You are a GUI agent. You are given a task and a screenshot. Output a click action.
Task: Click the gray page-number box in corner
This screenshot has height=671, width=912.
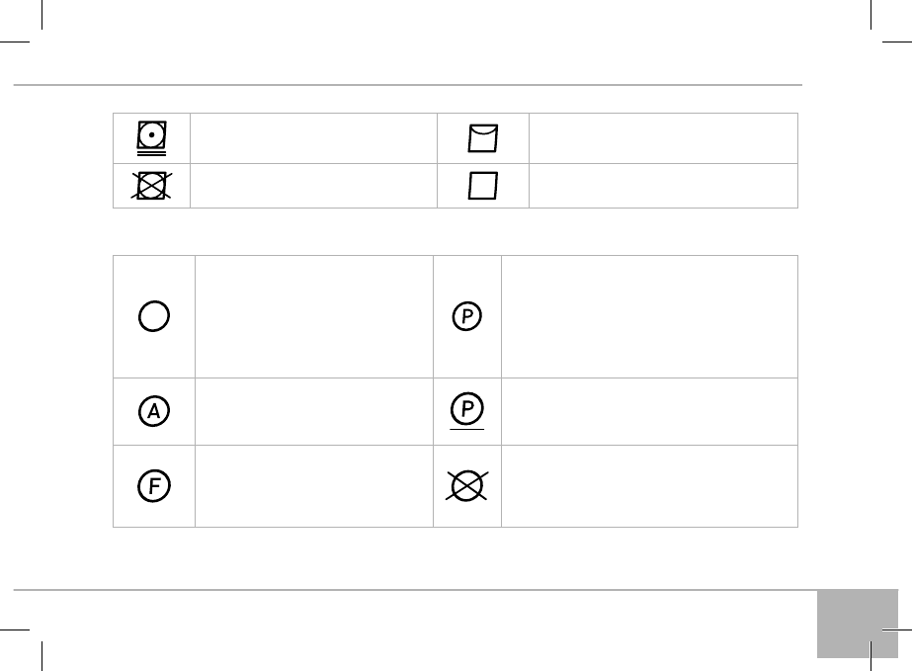(x=858, y=624)
